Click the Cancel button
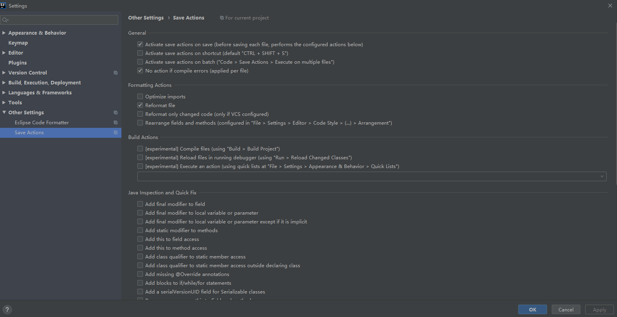The width and height of the screenshot is (617, 317). tap(566, 309)
